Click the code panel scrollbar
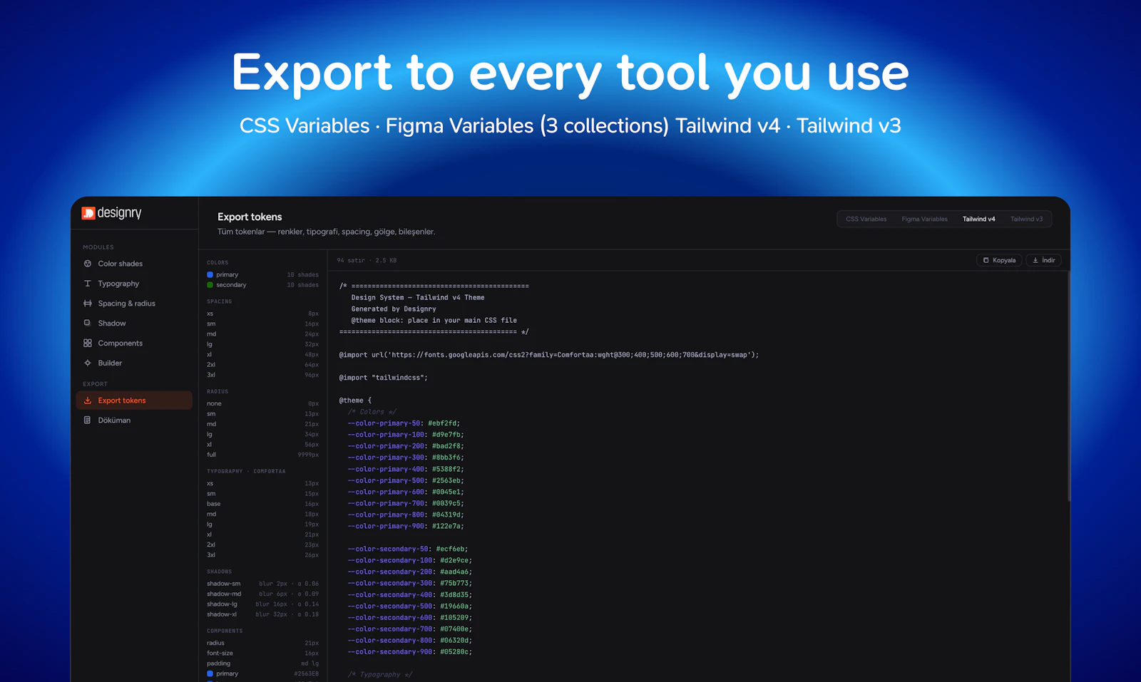This screenshot has height=682, width=1141. pos(1068,385)
